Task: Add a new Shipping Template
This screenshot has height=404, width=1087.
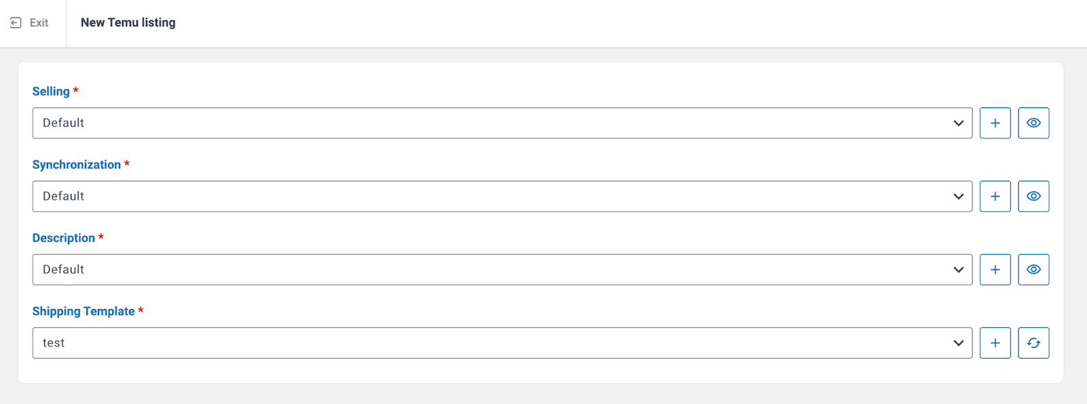Action: tap(995, 343)
